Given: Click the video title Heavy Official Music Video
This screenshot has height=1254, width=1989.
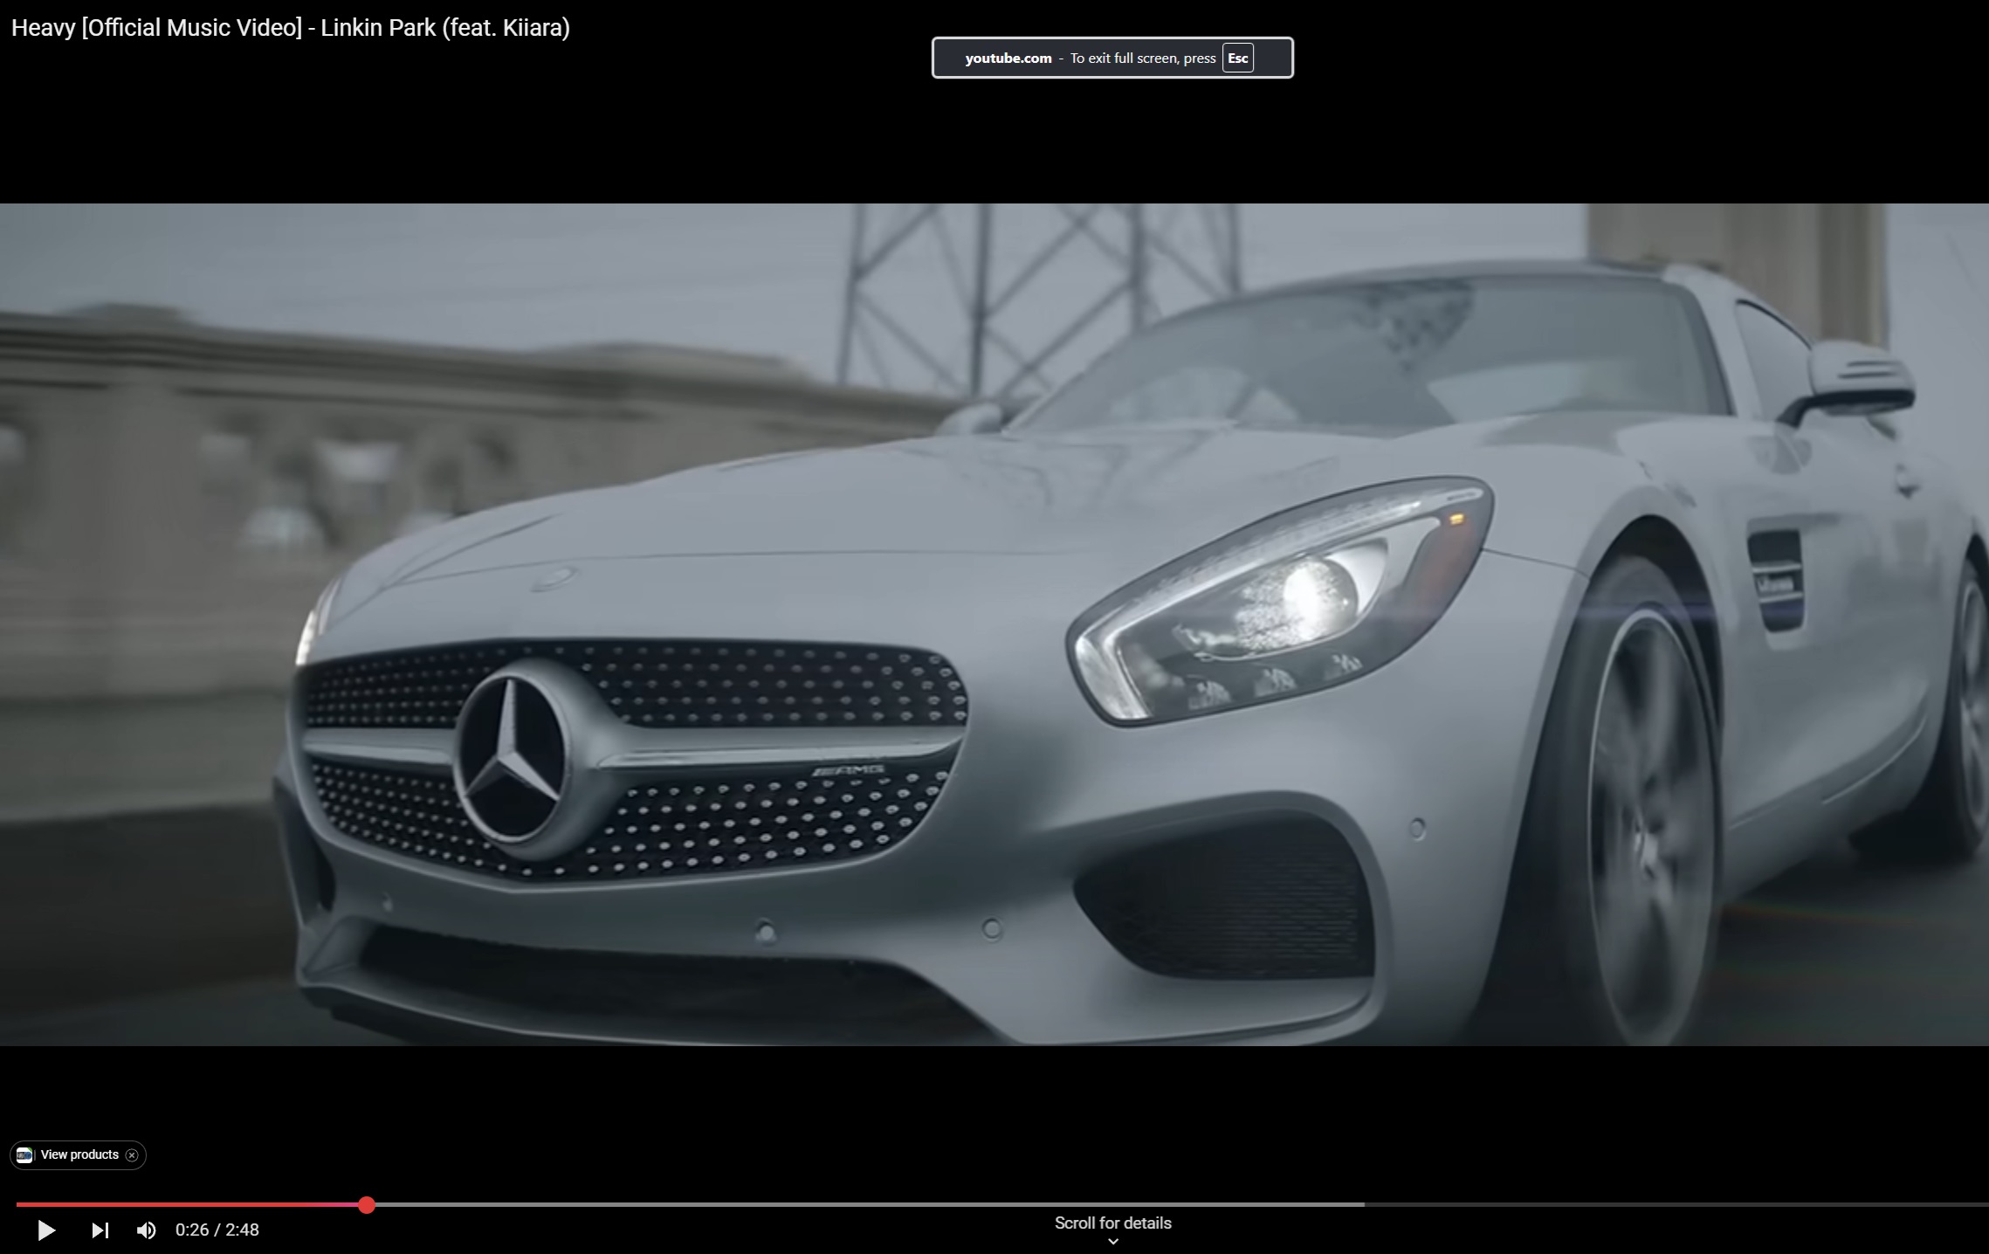Looking at the screenshot, I should click(x=291, y=28).
